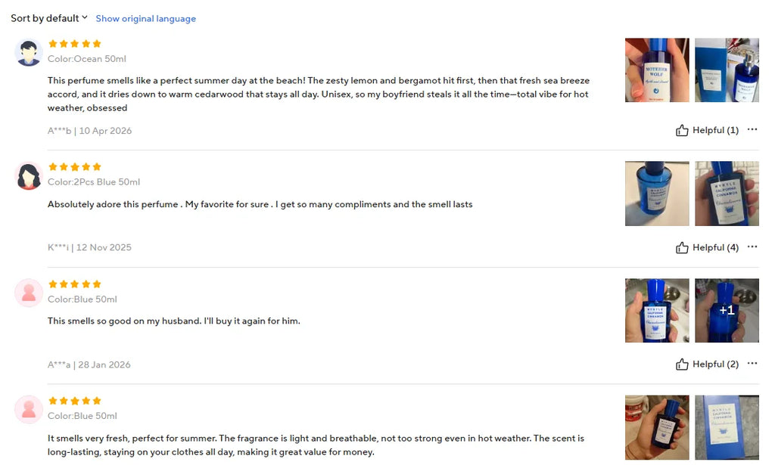This screenshot has width=775, height=465.
Task: View bottle-in-hand photo of last review
Action: point(657,427)
